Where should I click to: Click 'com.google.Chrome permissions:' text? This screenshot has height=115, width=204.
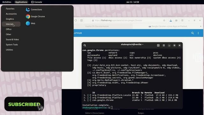[101, 50]
